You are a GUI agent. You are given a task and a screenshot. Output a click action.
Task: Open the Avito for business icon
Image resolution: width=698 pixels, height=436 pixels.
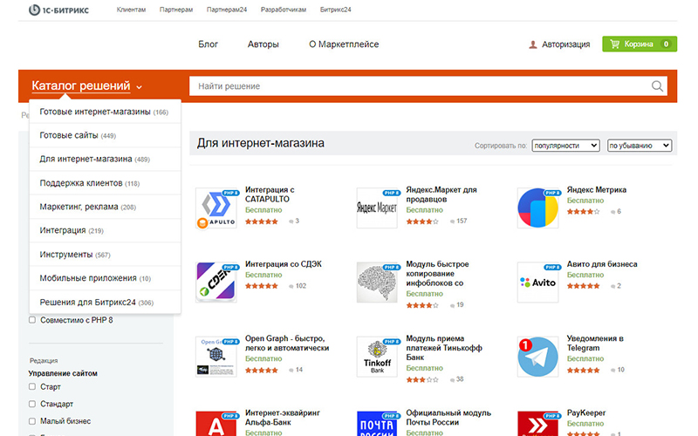(537, 283)
